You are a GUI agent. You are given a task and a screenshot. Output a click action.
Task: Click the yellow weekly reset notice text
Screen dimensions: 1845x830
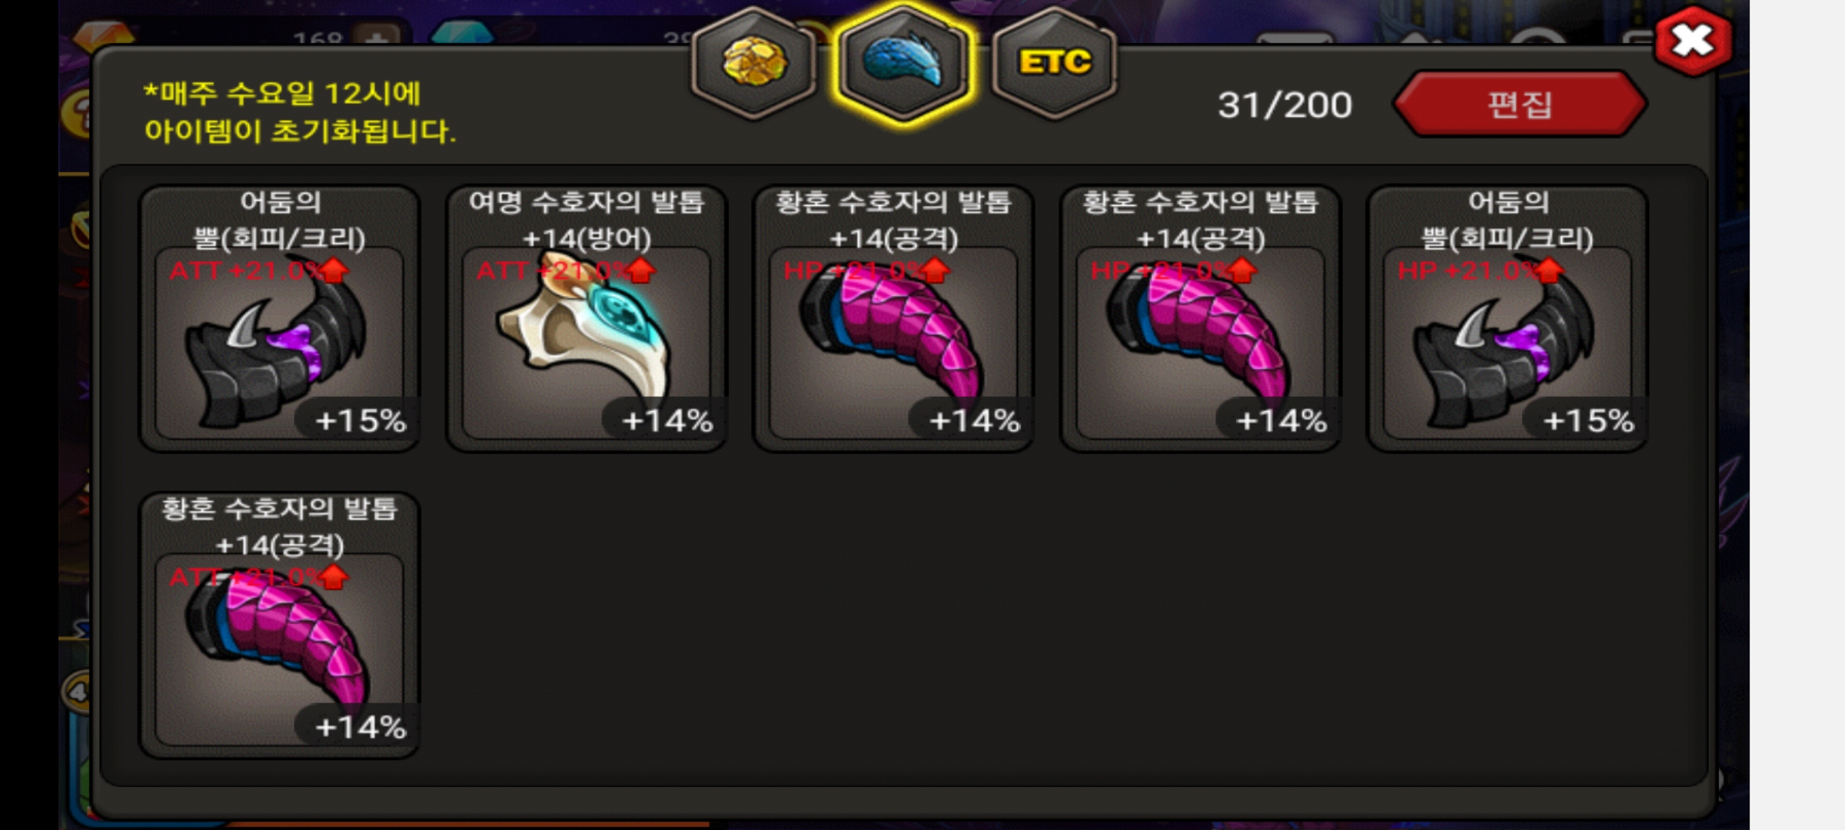(x=300, y=112)
